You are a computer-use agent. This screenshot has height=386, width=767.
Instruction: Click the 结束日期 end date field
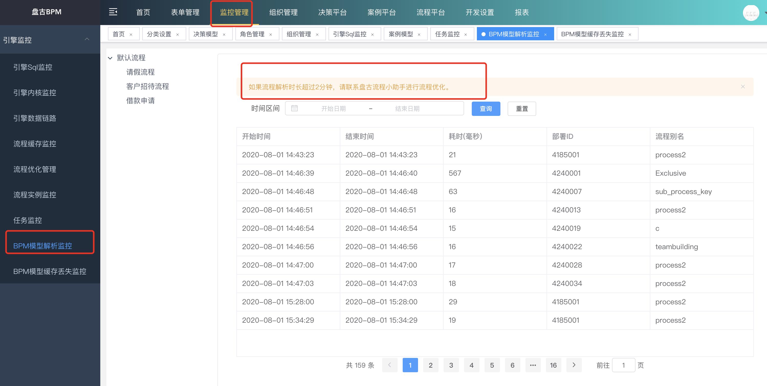(407, 109)
